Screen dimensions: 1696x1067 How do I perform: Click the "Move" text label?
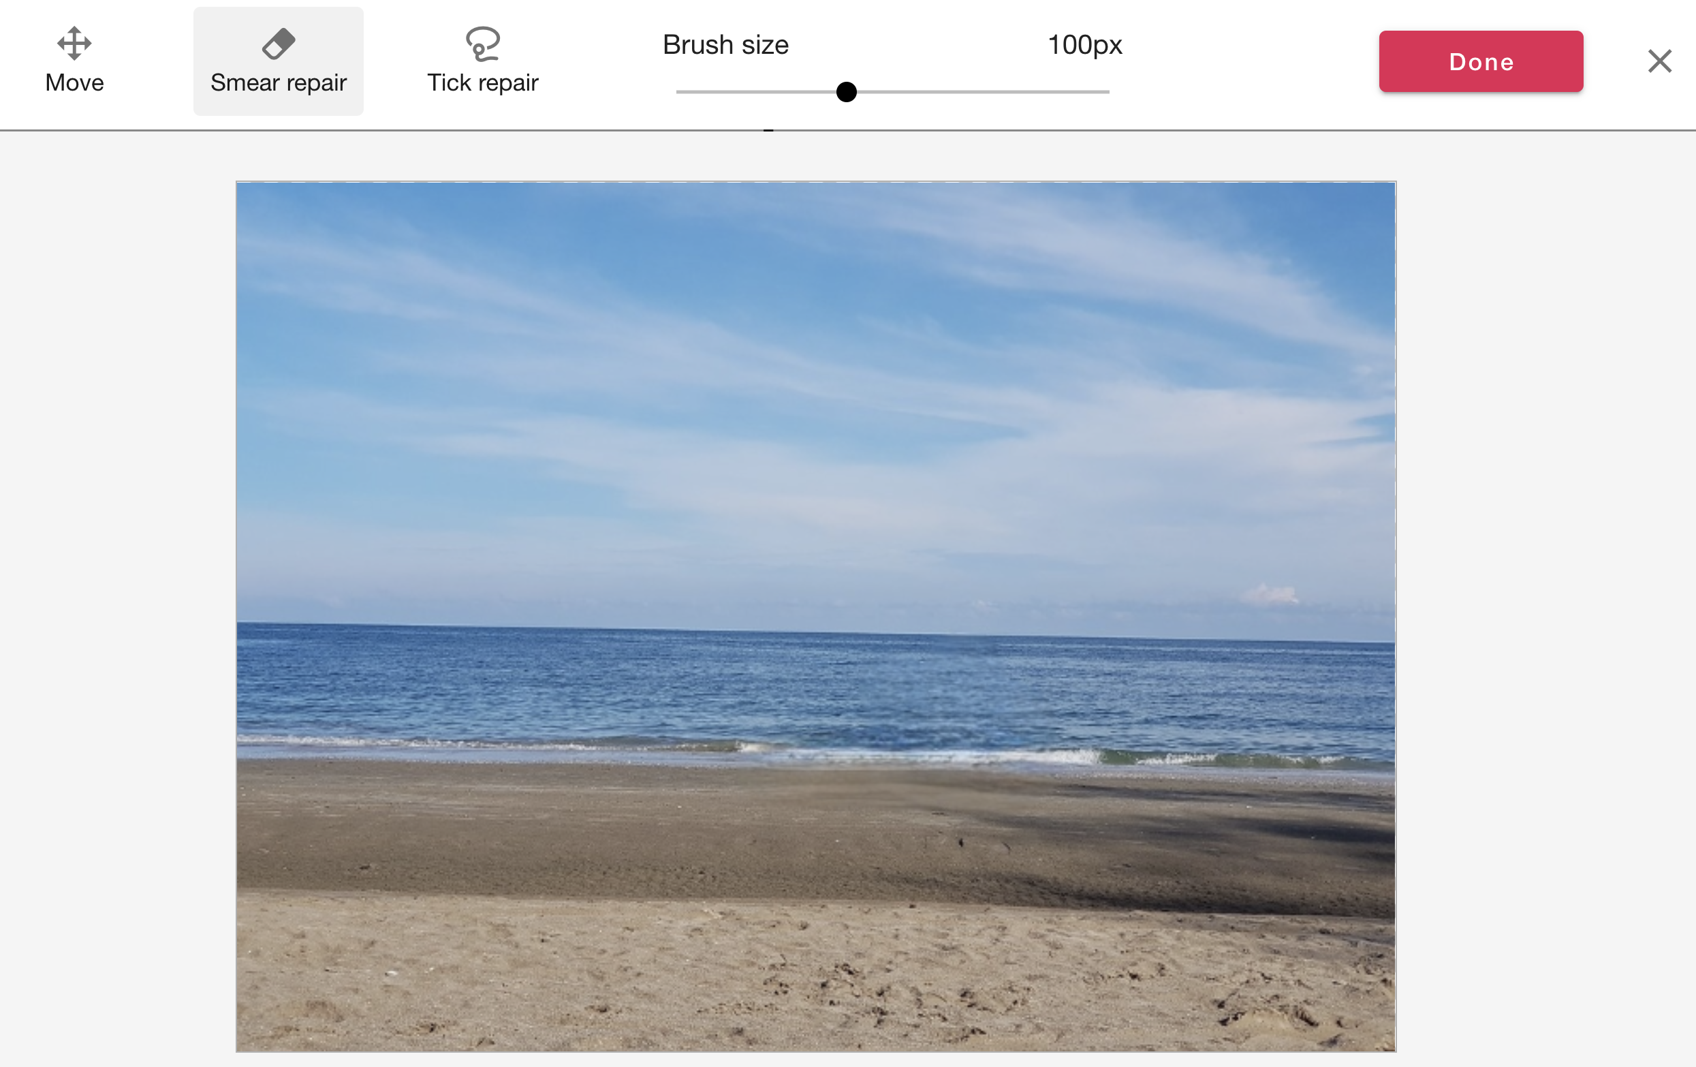click(75, 82)
